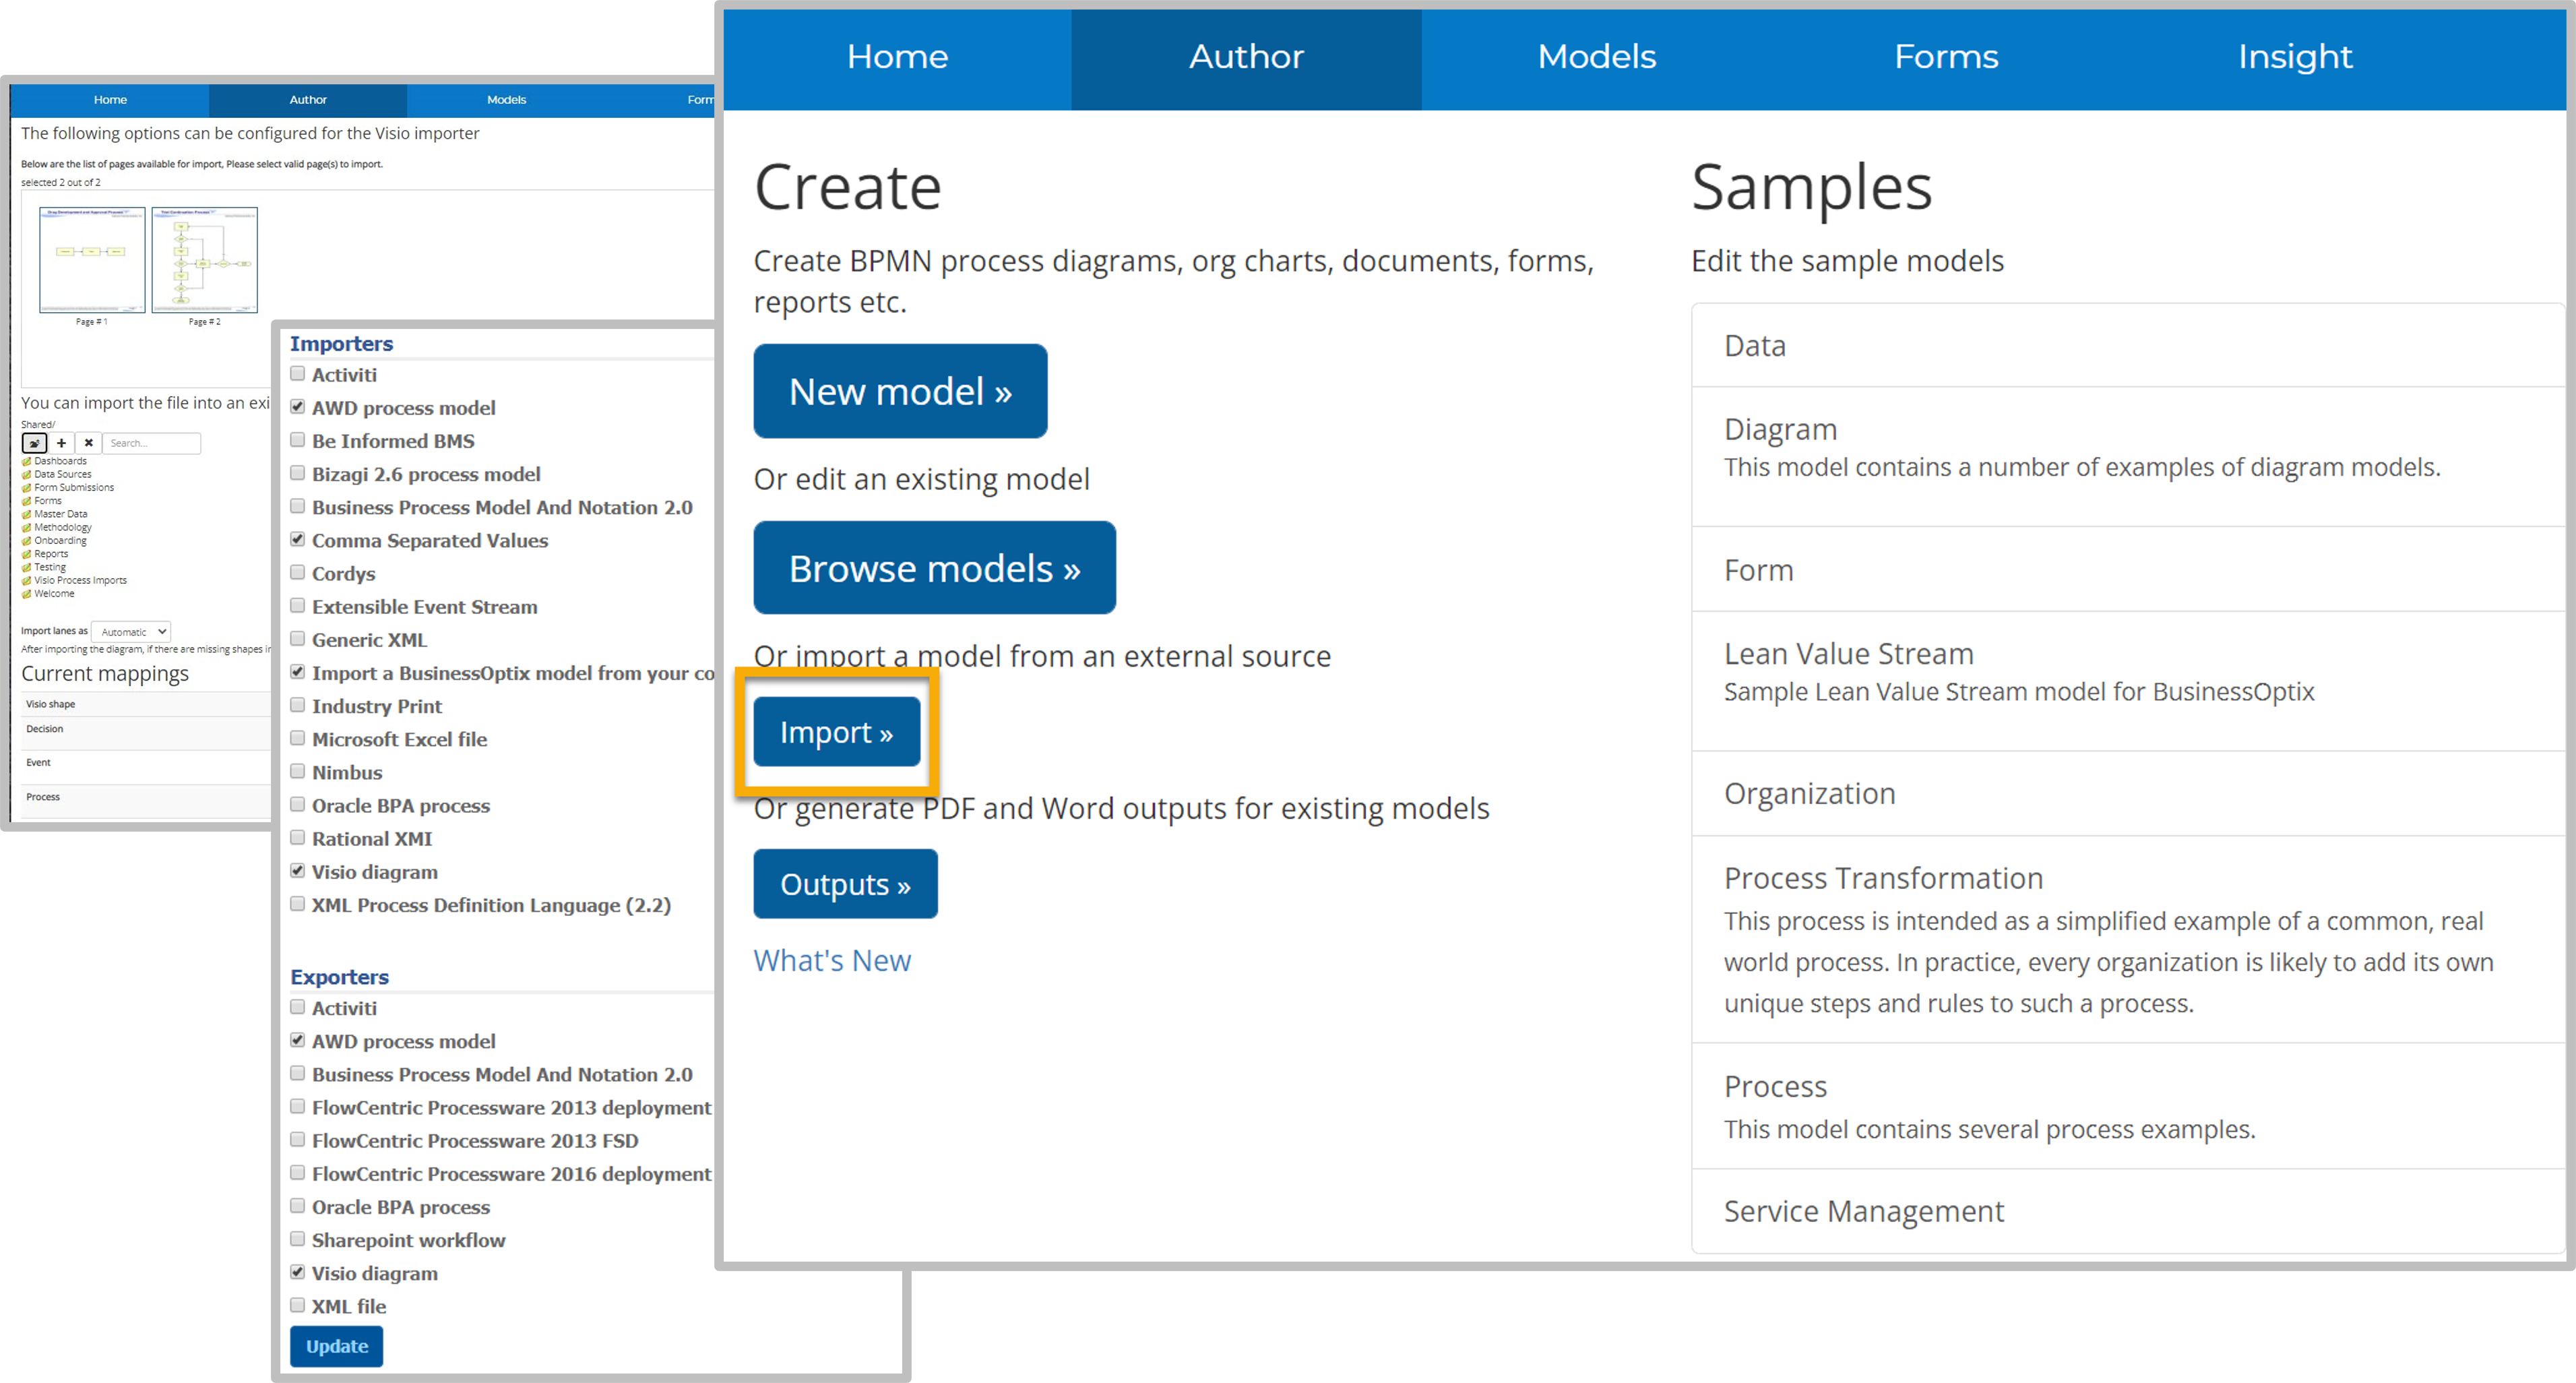Click the folder search field in importer window
Viewport: 2576px width, 1383px height.
pos(151,443)
